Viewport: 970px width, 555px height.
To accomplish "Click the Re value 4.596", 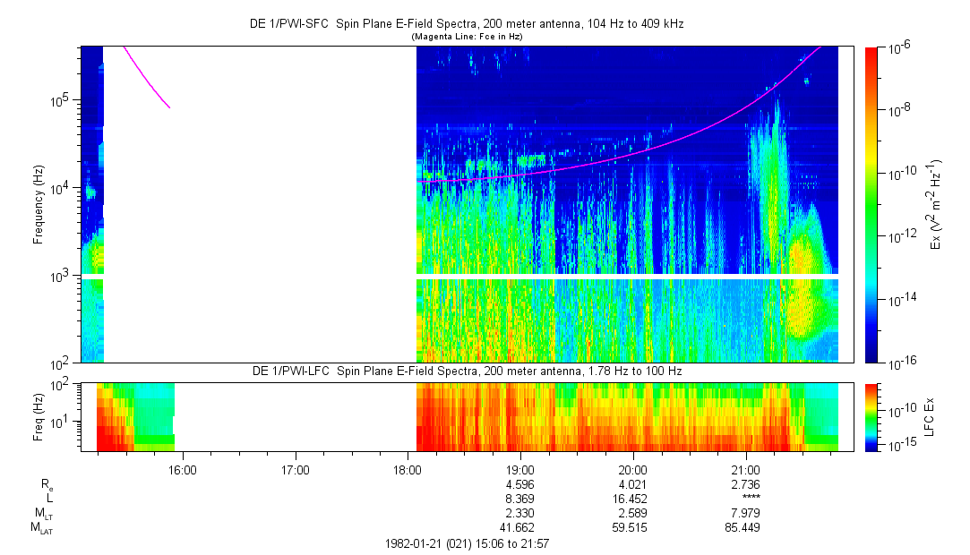I will [x=520, y=483].
